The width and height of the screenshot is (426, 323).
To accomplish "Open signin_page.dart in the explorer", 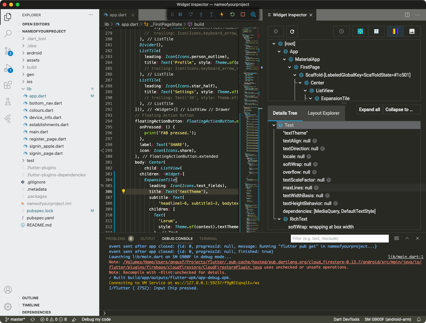I will tap(46, 153).
